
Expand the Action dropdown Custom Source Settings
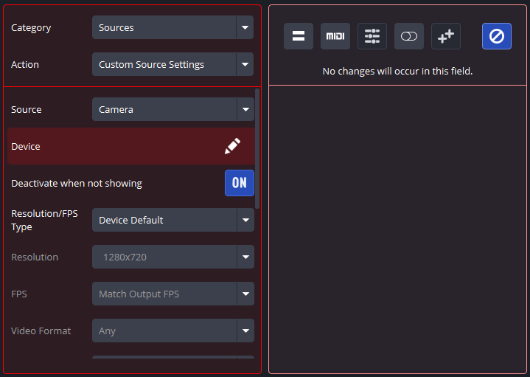(x=172, y=64)
